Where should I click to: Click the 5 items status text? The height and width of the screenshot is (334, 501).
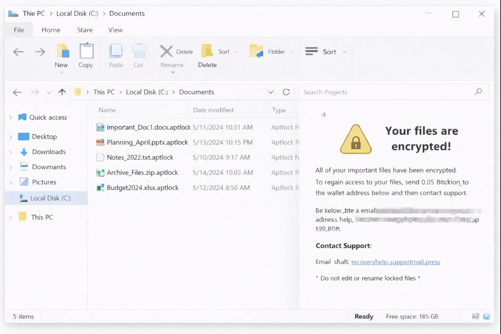[23, 316]
